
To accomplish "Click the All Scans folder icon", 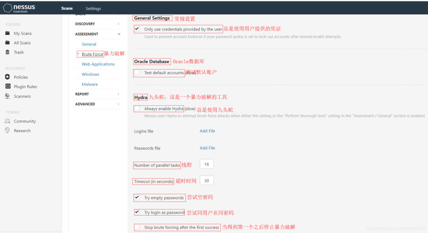I will [x=8, y=42].
